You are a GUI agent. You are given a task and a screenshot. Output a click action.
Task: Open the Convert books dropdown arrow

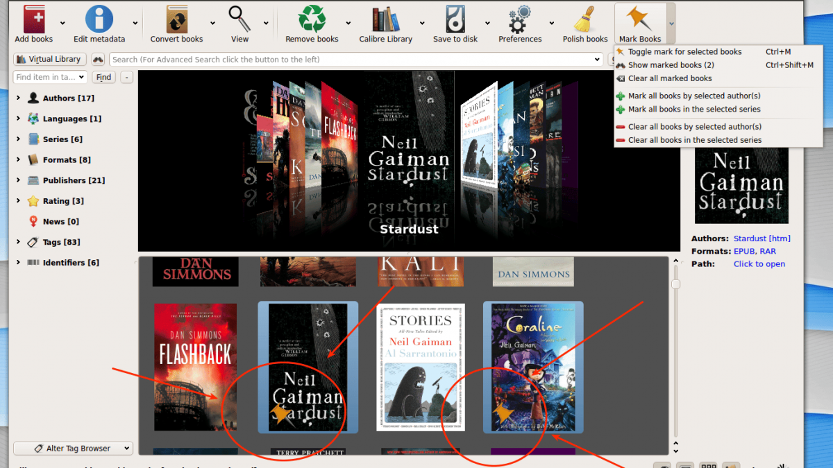click(212, 23)
